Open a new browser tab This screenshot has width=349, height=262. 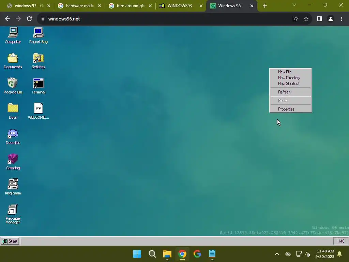264,6
